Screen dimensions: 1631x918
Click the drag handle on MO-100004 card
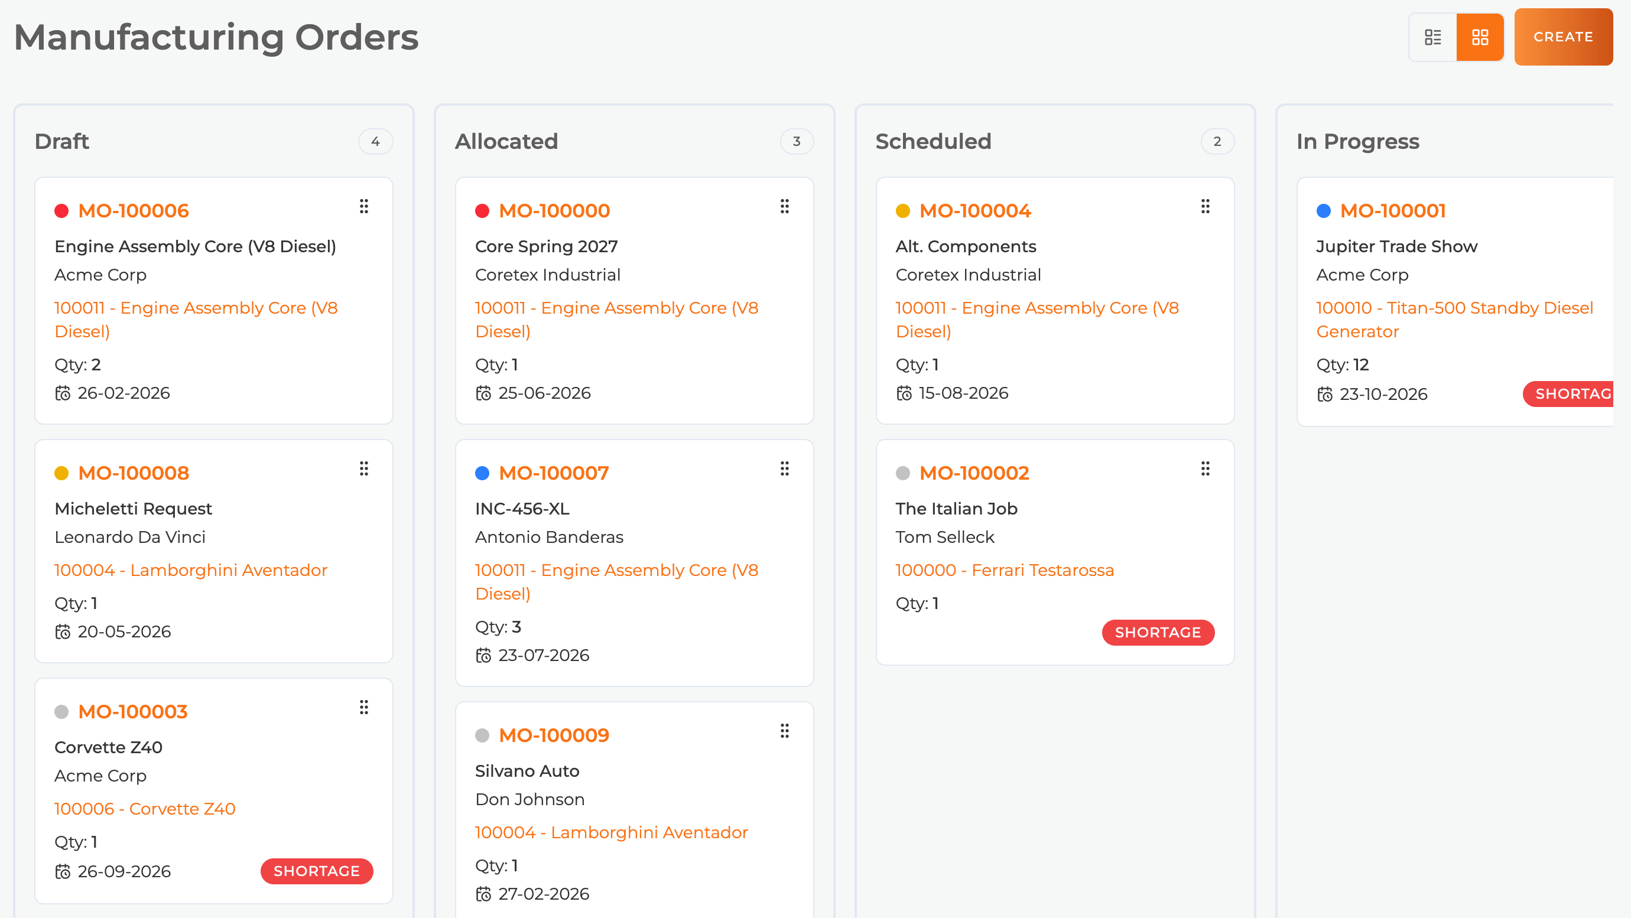1205,206
